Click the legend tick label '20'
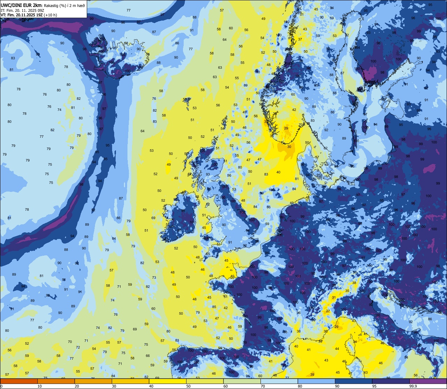Image resolution: width=447 pixels, height=389 pixels. click(x=77, y=386)
